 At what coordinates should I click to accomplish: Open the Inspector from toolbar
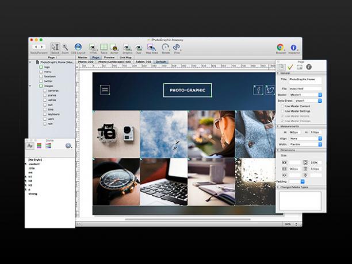[294, 49]
